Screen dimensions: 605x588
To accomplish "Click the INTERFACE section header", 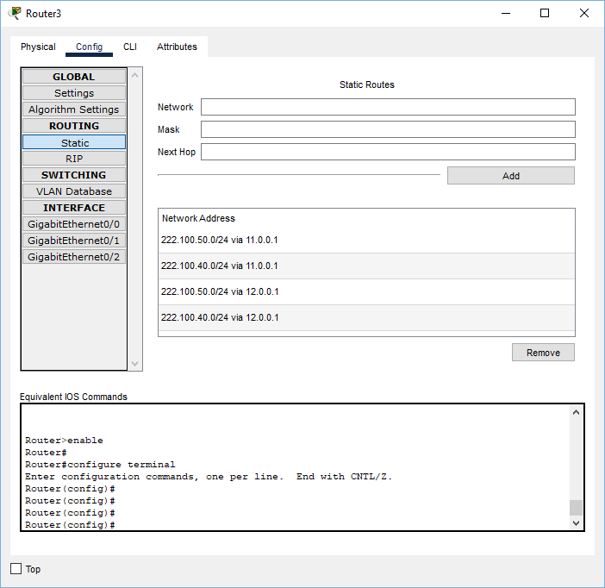I will [74, 208].
